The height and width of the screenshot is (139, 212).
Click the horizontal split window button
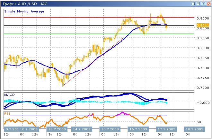coord(198,4)
